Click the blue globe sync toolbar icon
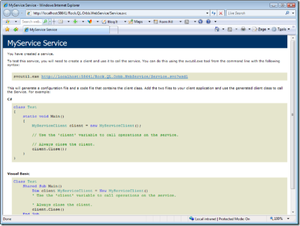The image size is (300, 226). click(x=200, y=22)
